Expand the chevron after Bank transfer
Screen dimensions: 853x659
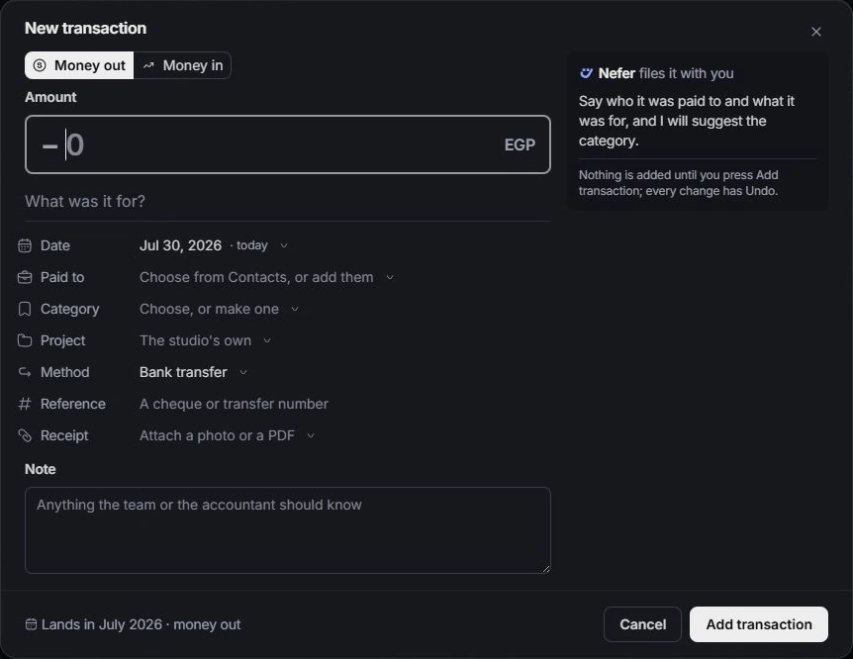coord(243,372)
